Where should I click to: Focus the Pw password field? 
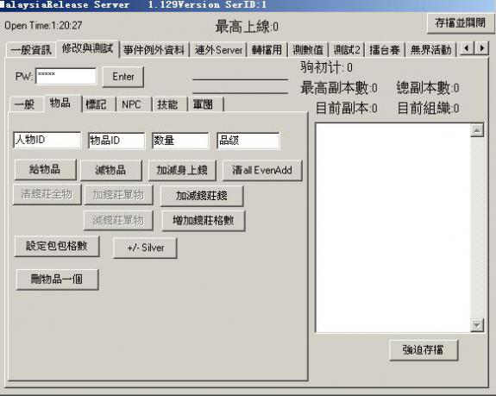point(66,76)
